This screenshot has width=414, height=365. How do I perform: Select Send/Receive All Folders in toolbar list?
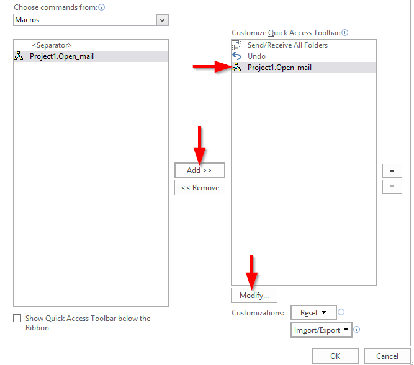tap(304, 45)
